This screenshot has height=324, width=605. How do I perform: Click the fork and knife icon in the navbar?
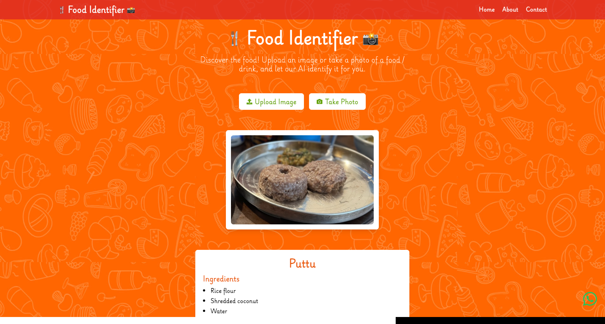(x=62, y=10)
